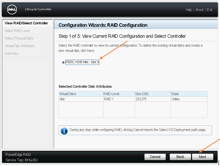The height and width of the screenshot is (166, 220).
Task: Select the PERC H310 Mini radio button
Action: (63, 62)
